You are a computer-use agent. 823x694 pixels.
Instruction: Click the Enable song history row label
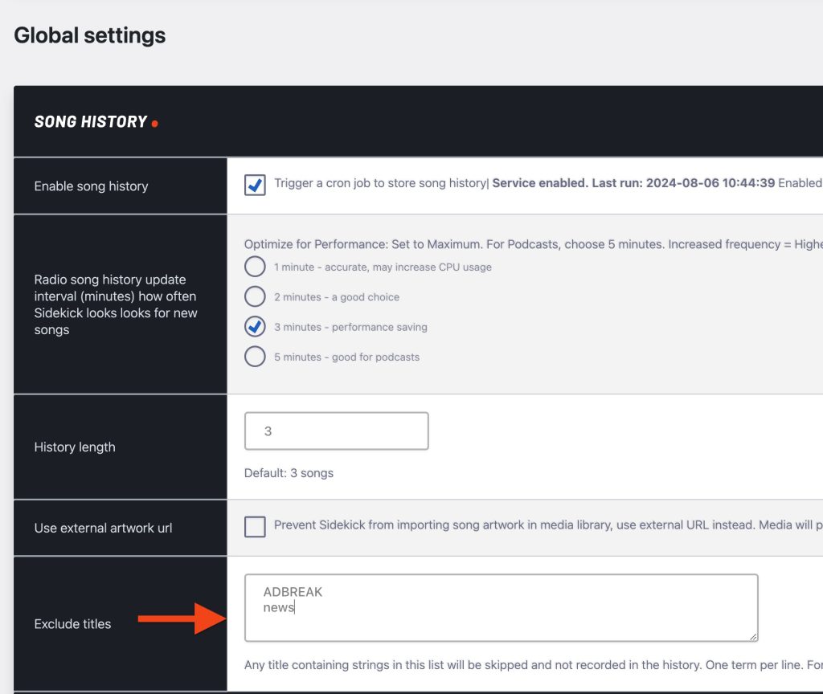pyautogui.click(x=91, y=186)
